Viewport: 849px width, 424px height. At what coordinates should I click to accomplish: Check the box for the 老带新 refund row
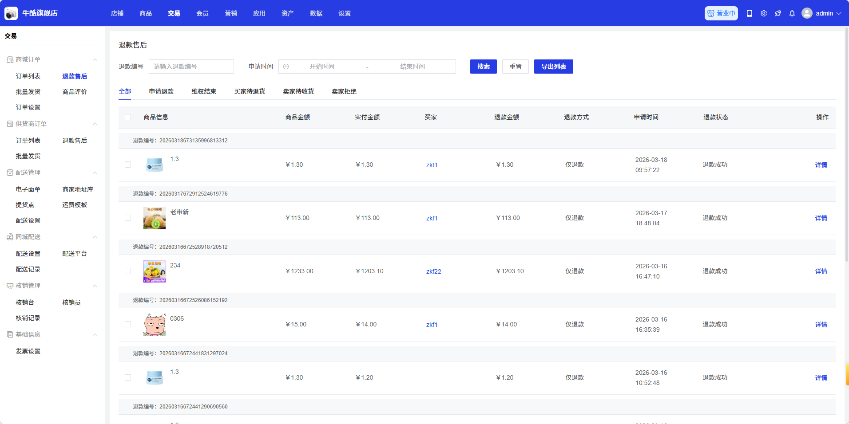128,218
